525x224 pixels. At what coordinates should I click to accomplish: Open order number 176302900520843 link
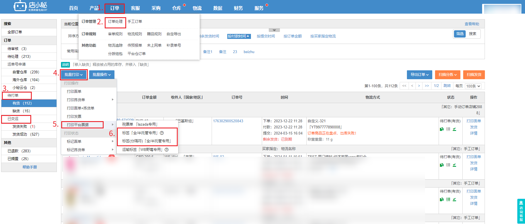228,121
